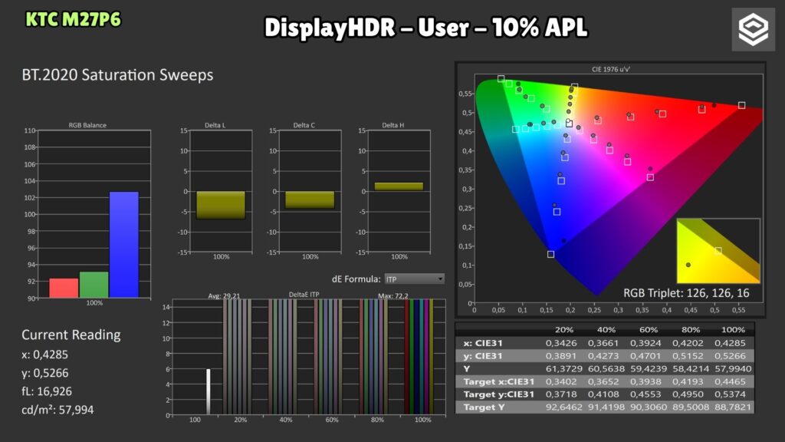Click the RGB Triplet: 126, 126, 16 text
785x442 pixels.
pyautogui.click(x=686, y=293)
